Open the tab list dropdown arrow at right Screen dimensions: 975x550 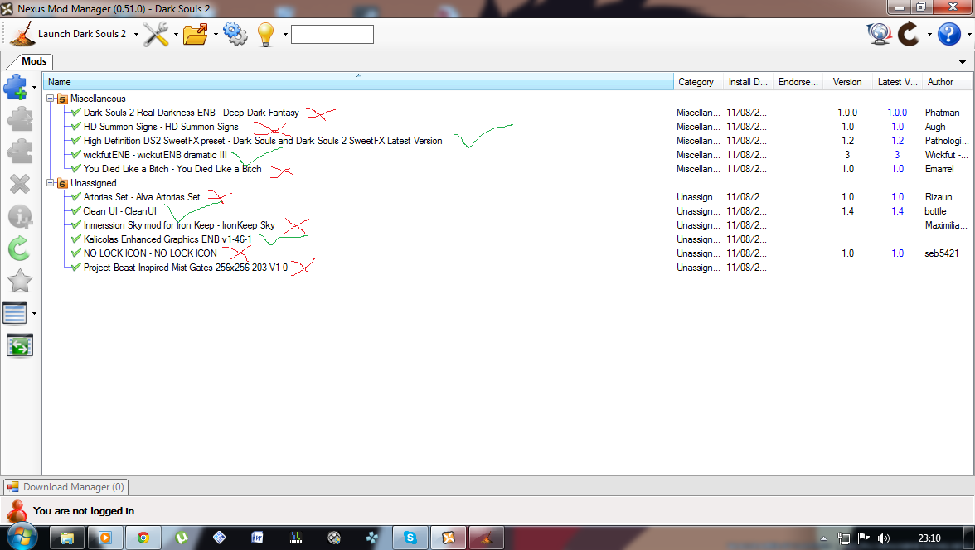[x=963, y=61]
